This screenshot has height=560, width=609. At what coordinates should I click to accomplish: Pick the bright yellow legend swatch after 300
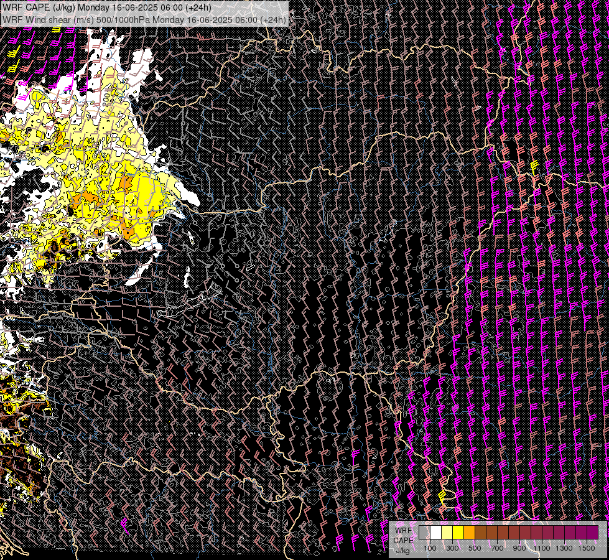click(458, 532)
